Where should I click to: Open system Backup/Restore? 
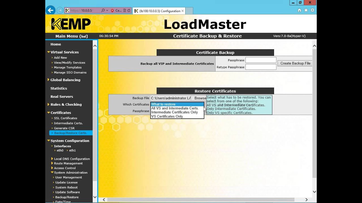click(67, 197)
